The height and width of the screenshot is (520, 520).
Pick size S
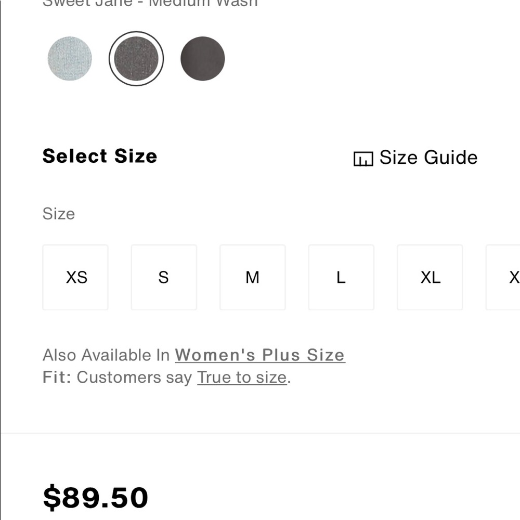(164, 277)
